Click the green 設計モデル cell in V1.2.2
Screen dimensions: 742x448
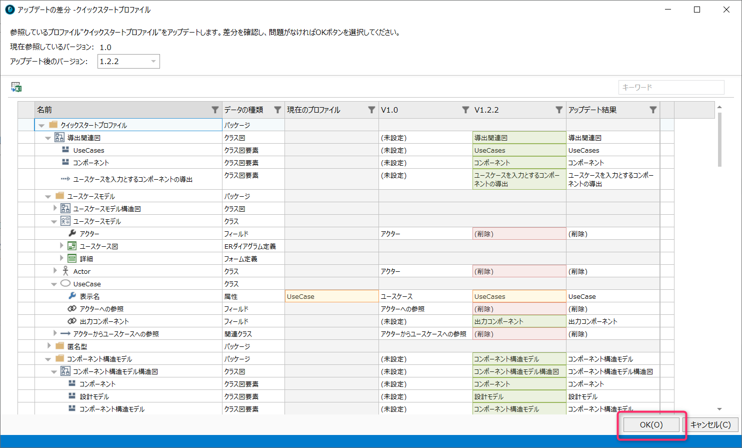coord(519,396)
